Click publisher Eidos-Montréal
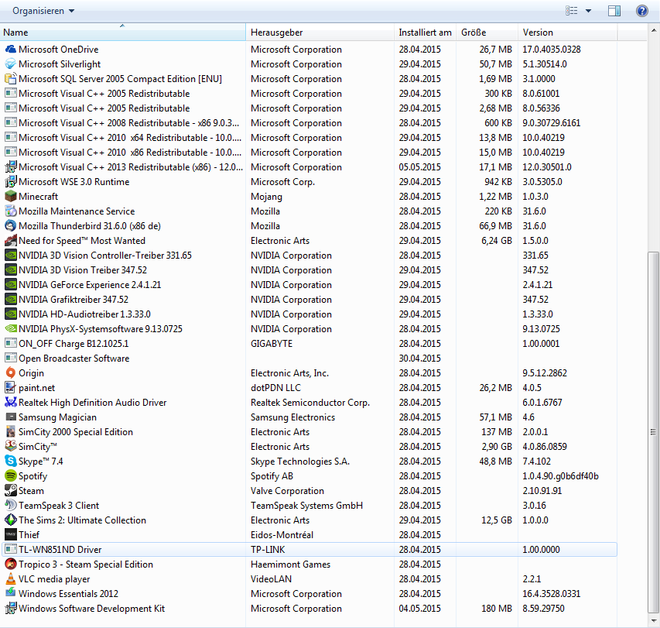This screenshot has height=628, width=660. 282,535
